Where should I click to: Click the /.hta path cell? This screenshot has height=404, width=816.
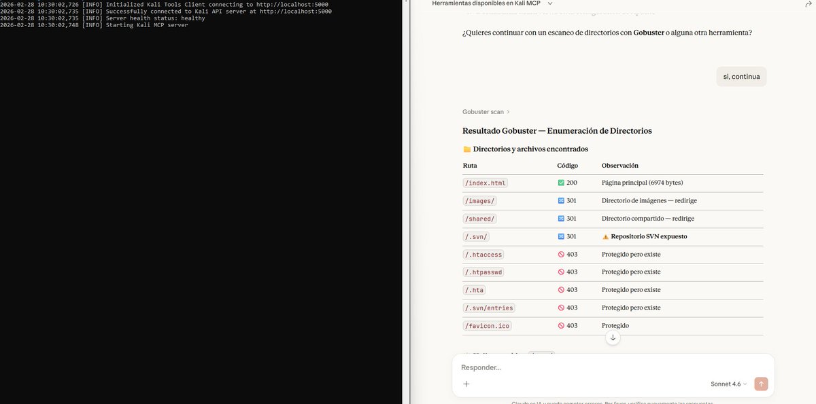pos(474,290)
